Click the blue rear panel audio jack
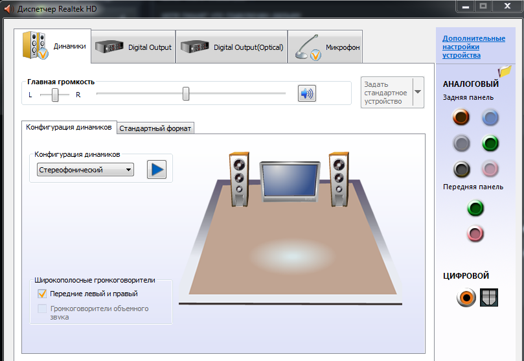The height and width of the screenshot is (361, 524). [x=490, y=117]
